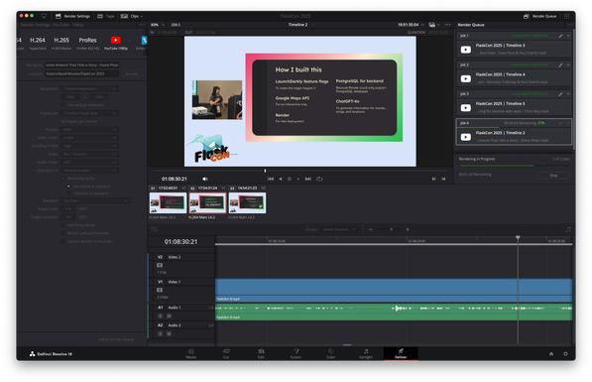
Task: Open the Frame rate dropdown
Action: [89, 113]
